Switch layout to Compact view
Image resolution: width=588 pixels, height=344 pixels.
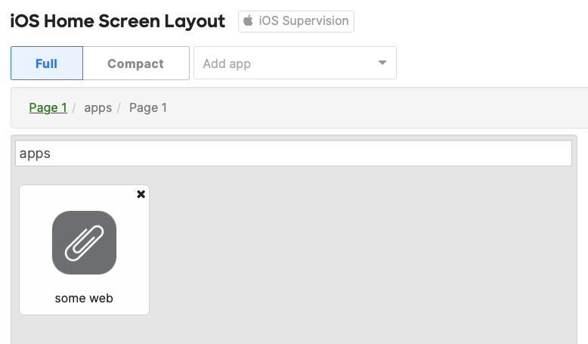[x=136, y=63]
